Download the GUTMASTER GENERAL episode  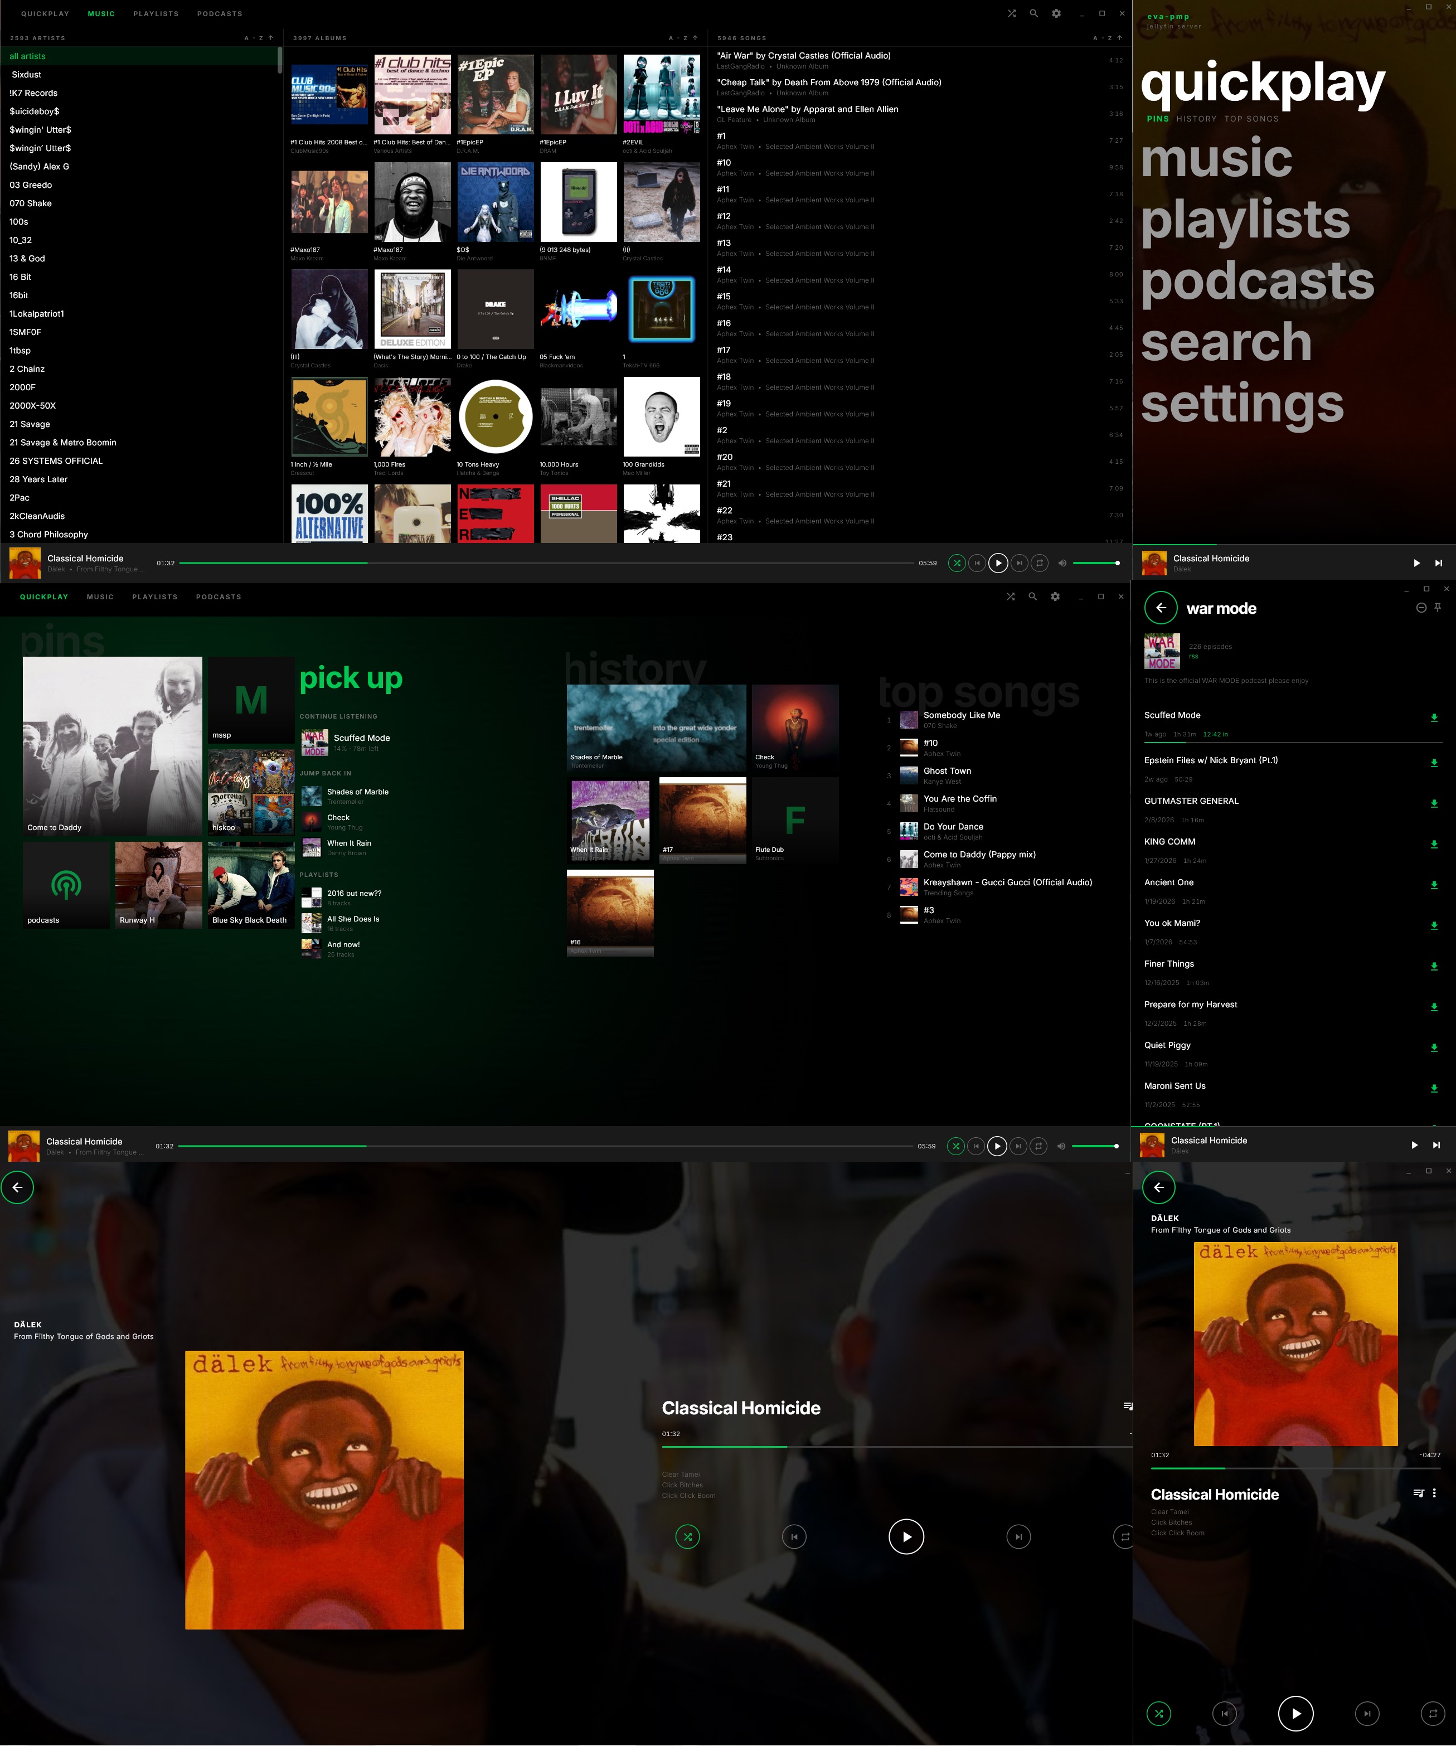click(x=1434, y=803)
